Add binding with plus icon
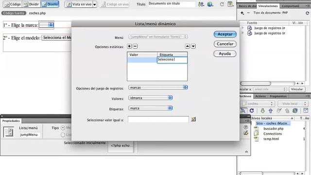Viewport: 311px width, 175px height. click(242, 13)
